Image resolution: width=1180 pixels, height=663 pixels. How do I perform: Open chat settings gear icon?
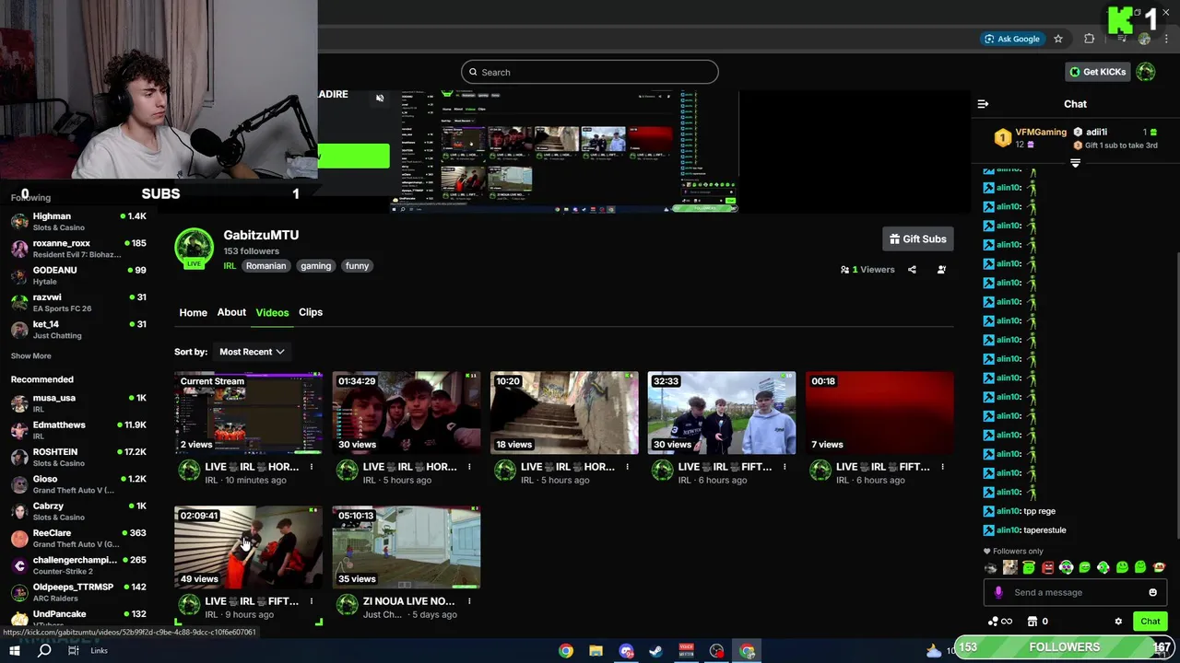coord(1118,622)
